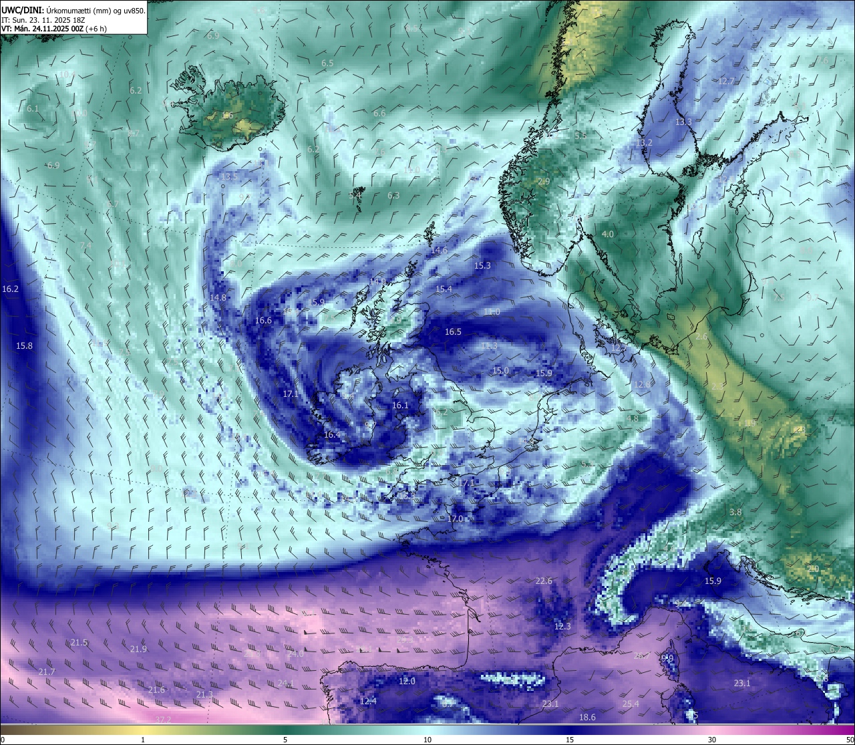The image size is (855, 745).
Task: Click the value label '6.6' in the Norwegian Sea
Action: (379, 114)
